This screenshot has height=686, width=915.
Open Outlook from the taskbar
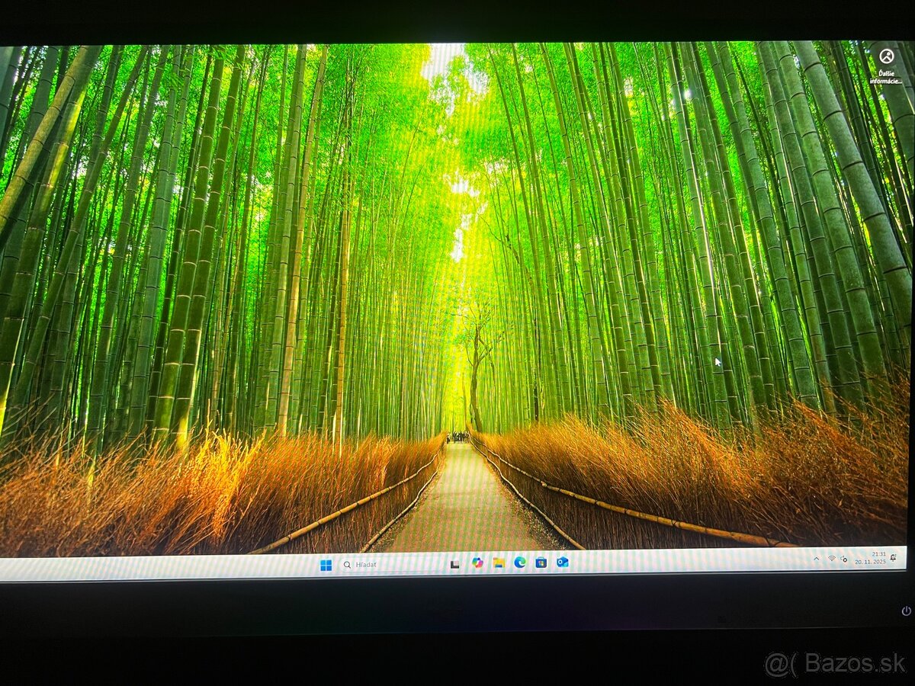pos(562,561)
